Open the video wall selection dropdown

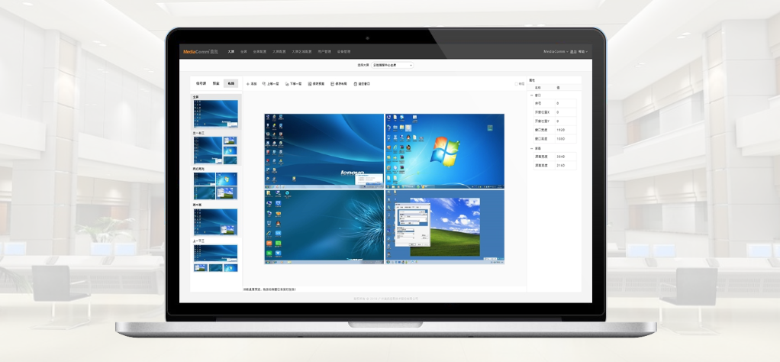coord(392,65)
